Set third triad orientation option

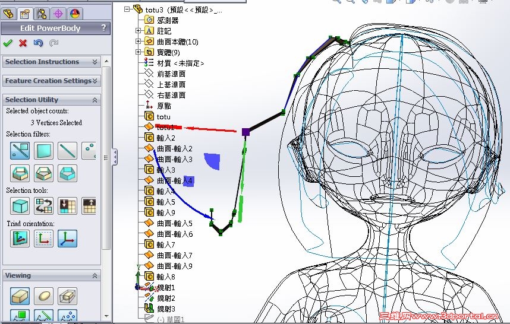pyautogui.click(x=67, y=239)
